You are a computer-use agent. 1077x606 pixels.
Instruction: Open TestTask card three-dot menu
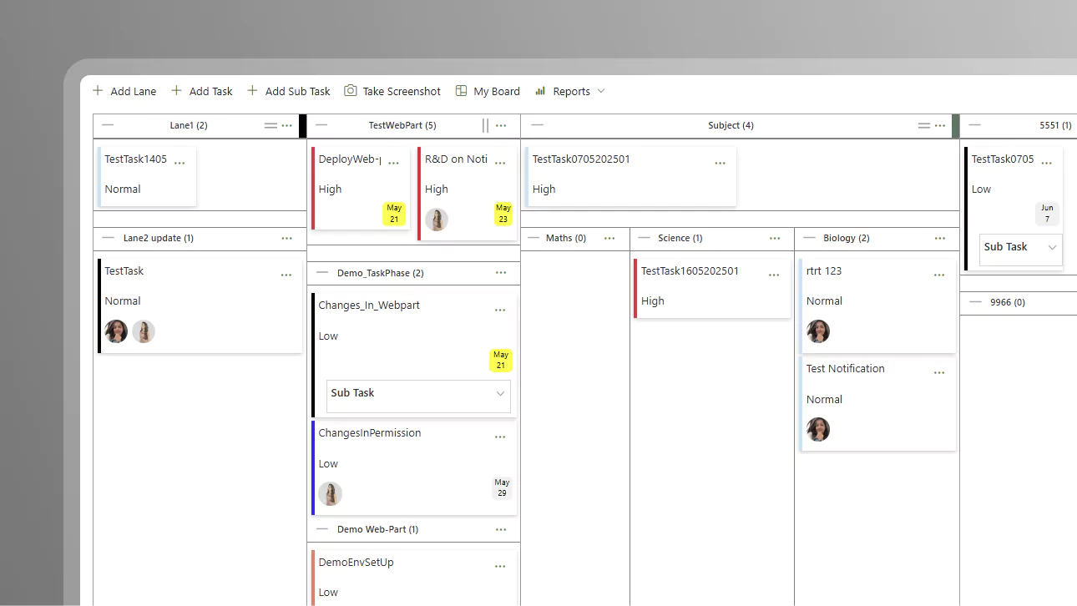(x=286, y=275)
